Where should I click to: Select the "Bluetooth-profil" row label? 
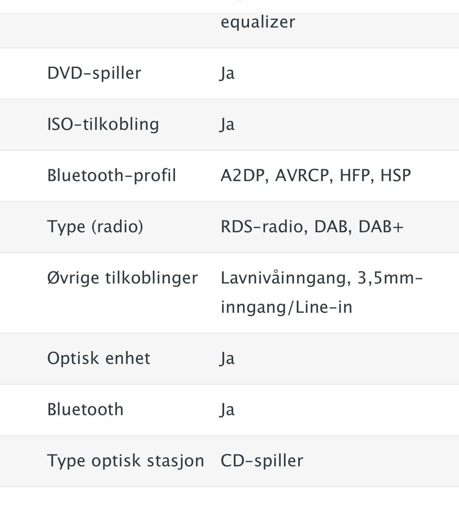111,176
